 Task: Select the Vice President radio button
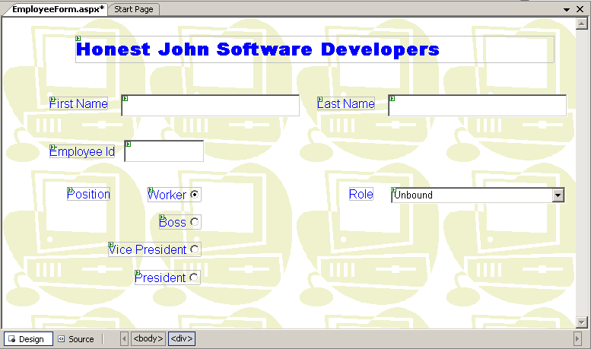195,249
